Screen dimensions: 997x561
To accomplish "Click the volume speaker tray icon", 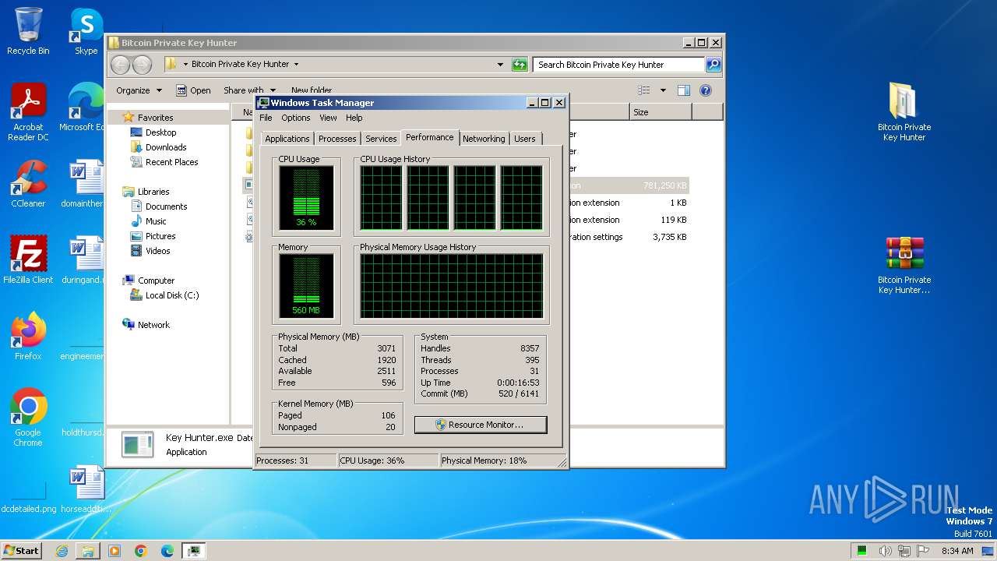I will coord(885,551).
